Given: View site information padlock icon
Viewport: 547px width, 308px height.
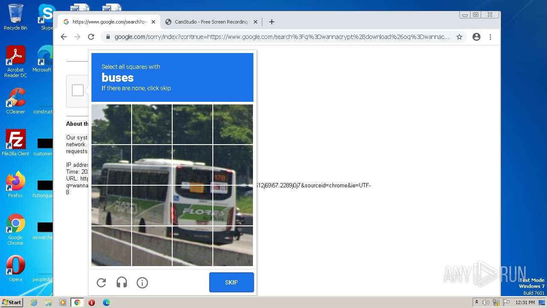Looking at the screenshot, I should [108, 37].
